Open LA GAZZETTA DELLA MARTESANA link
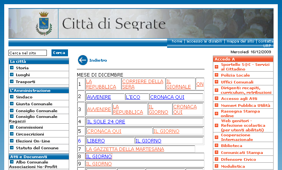 coord(125,149)
